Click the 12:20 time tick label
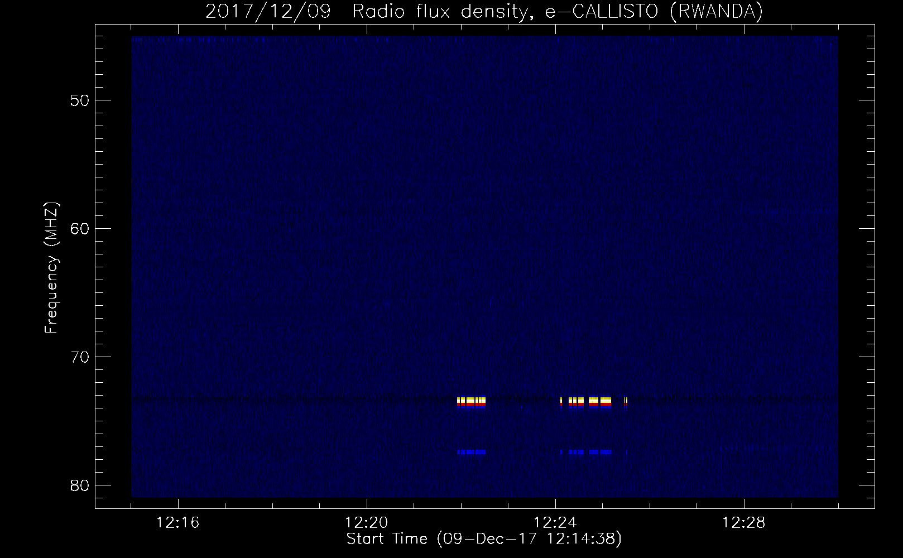The width and height of the screenshot is (903, 558). click(x=367, y=523)
